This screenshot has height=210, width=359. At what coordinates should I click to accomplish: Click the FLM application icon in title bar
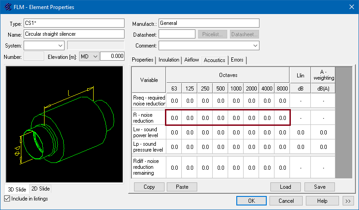pyautogui.click(x=8, y=7)
